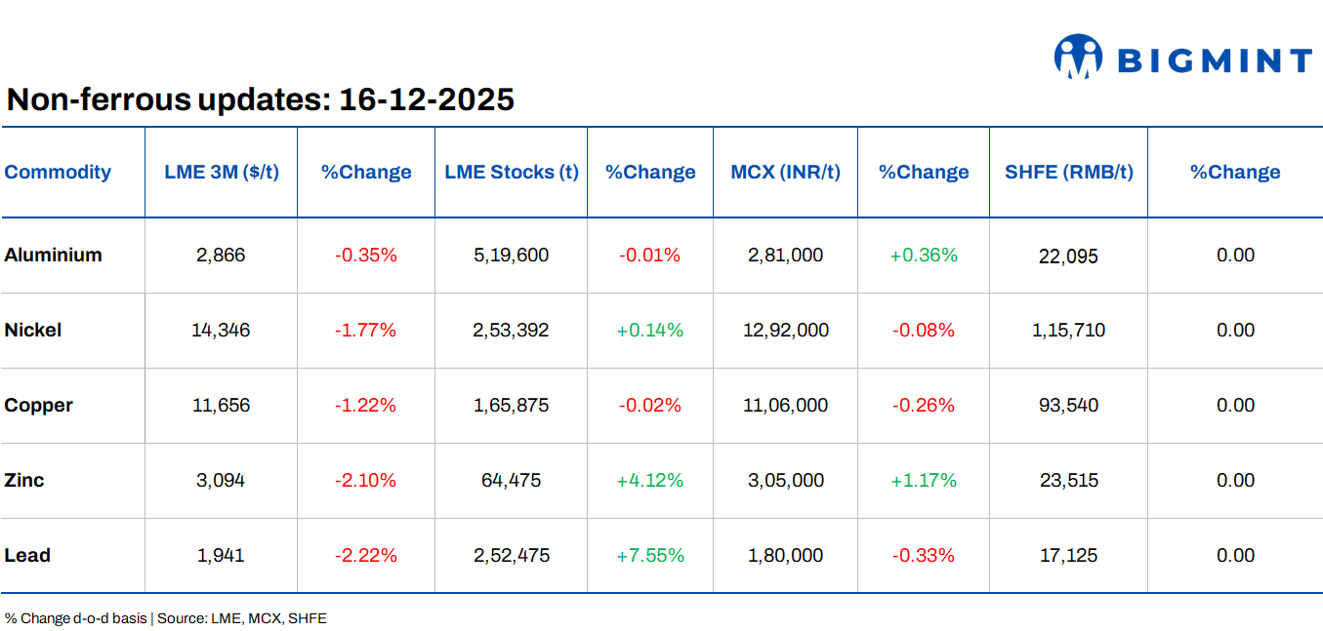1323x631 pixels.
Task: Click the Zinc LME stocks change +4.12%
Action: click(x=649, y=481)
